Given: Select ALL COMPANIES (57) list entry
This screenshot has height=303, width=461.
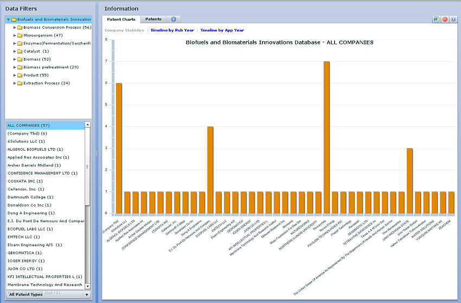Looking at the screenshot, I should 28,125.
